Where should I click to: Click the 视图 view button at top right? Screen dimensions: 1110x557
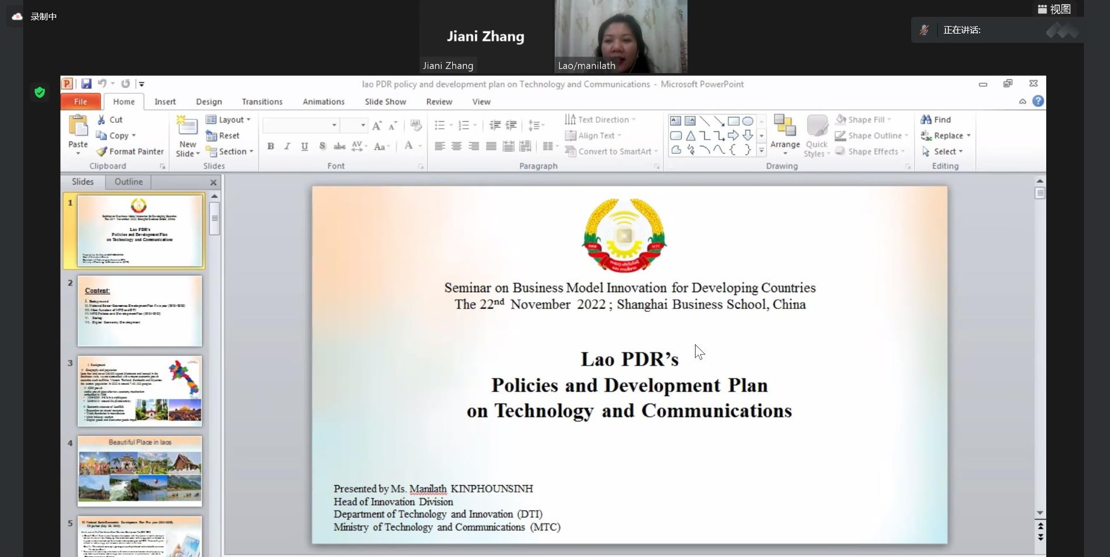[1054, 9]
